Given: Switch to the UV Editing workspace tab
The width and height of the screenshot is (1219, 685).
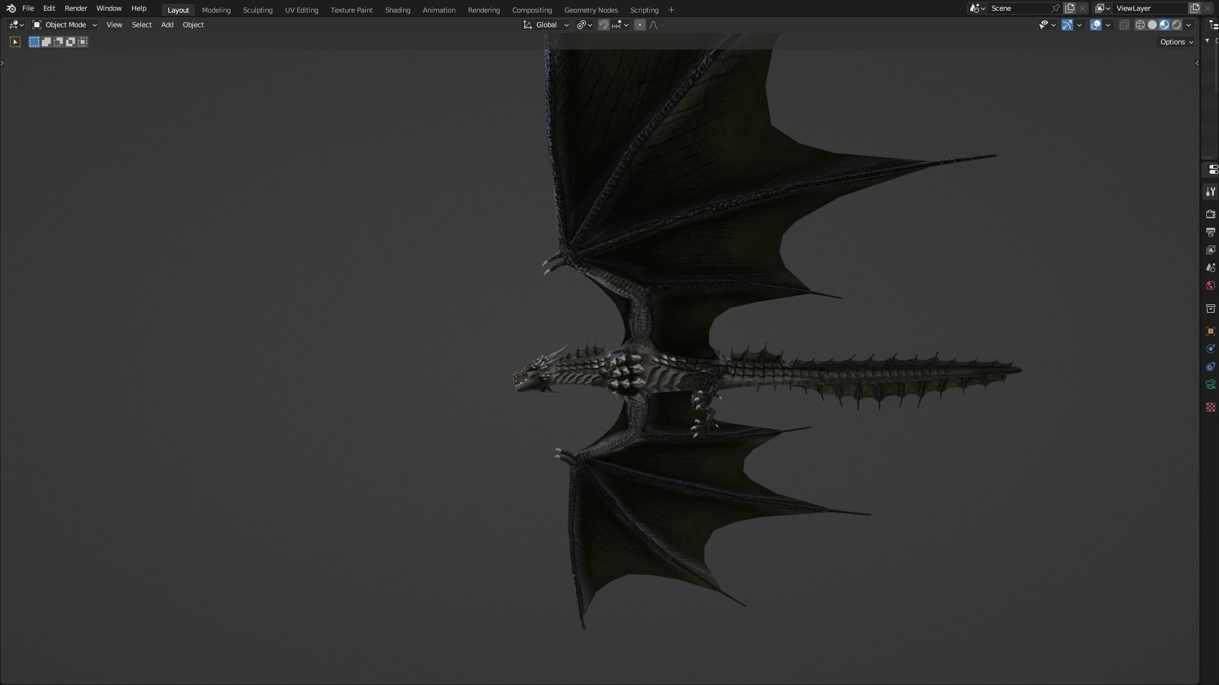Looking at the screenshot, I should tap(301, 10).
